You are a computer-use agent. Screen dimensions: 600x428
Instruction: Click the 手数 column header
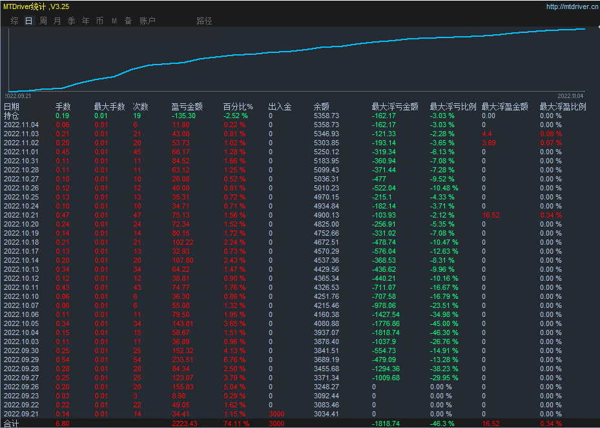pos(63,107)
